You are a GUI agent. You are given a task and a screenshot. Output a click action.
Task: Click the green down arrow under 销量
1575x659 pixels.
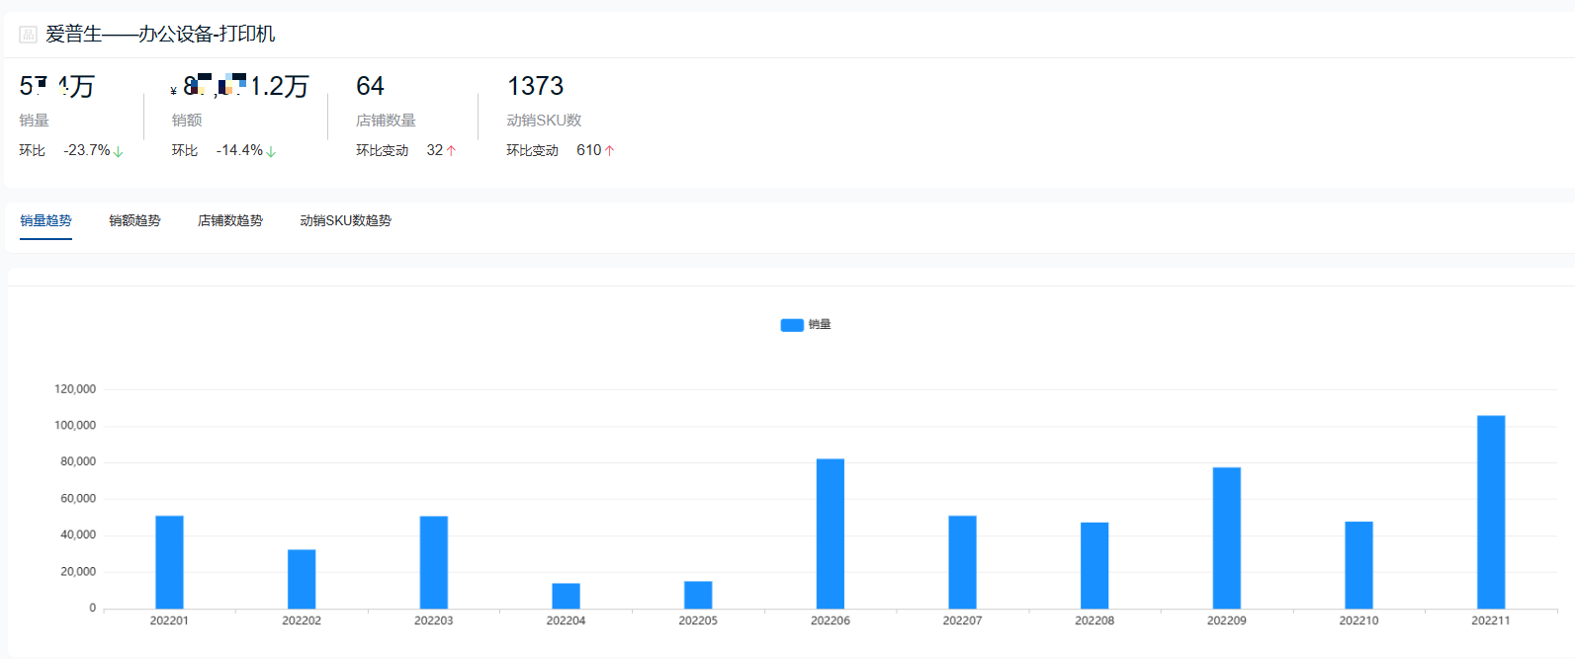[x=119, y=151]
